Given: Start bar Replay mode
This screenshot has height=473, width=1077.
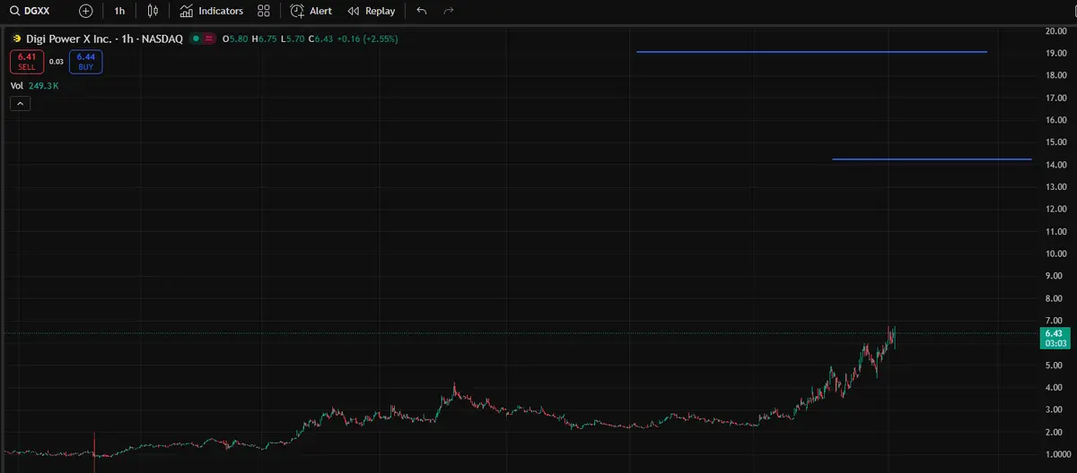Looking at the screenshot, I should click(x=371, y=11).
